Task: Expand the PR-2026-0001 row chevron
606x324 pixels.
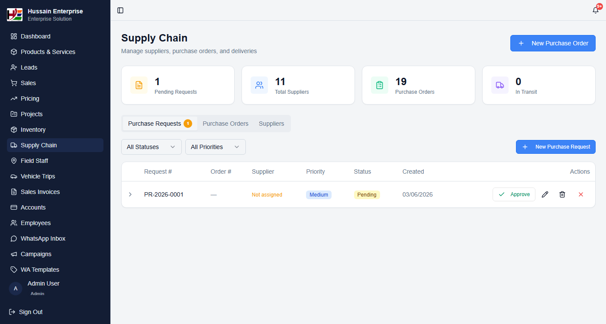Action: [x=130, y=194]
